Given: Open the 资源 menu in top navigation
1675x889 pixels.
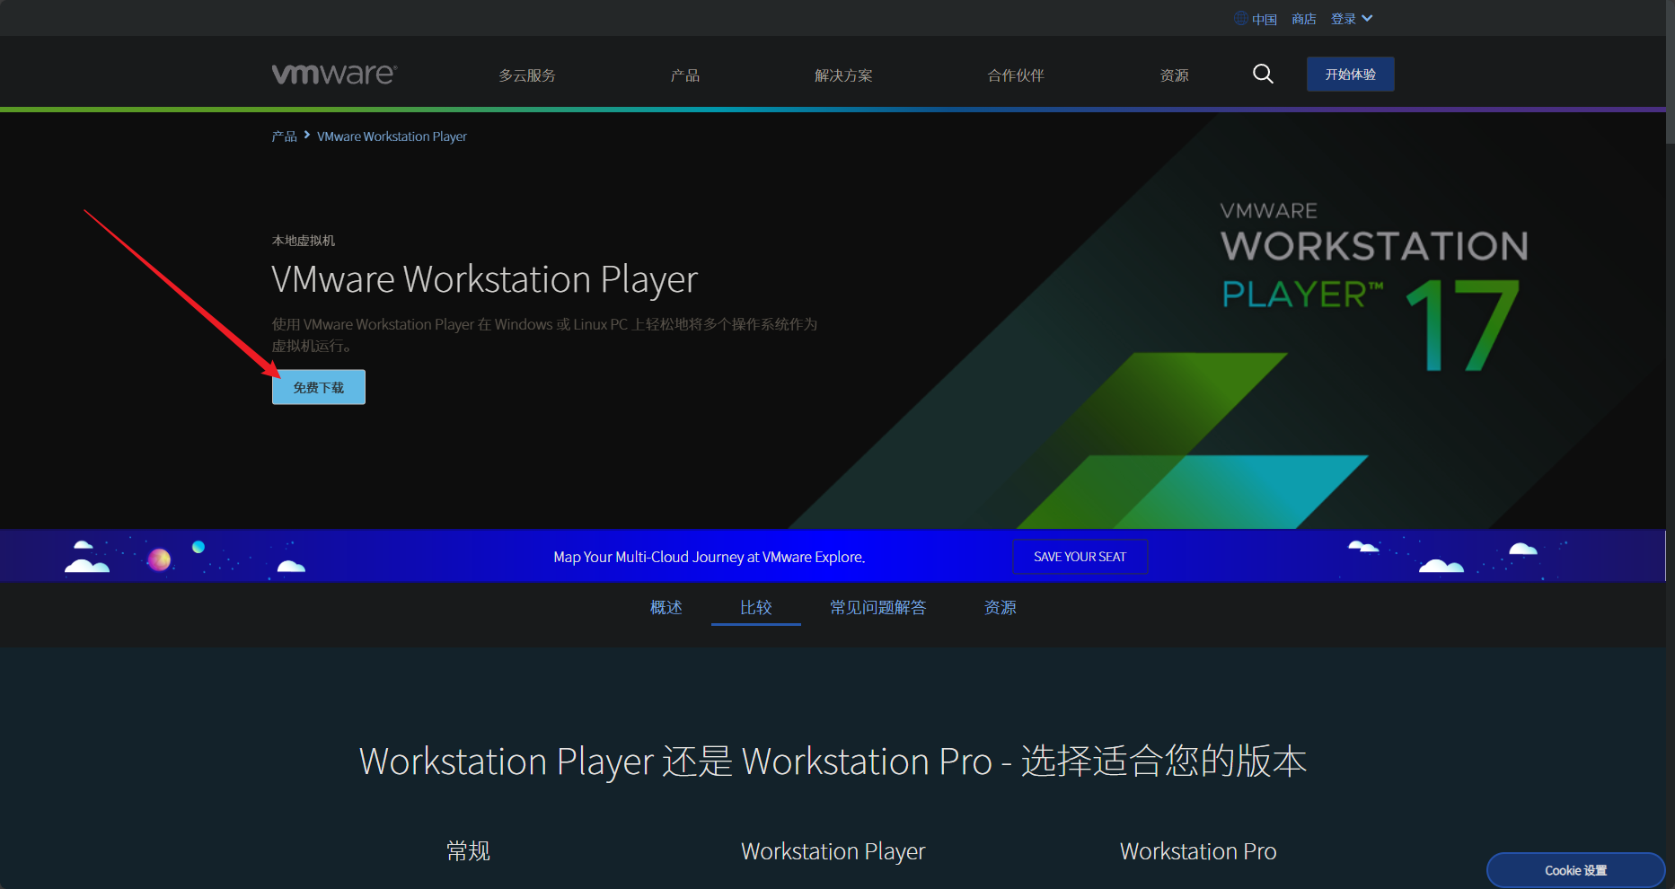Looking at the screenshot, I should pyautogui.click(x=1174, y=75).
